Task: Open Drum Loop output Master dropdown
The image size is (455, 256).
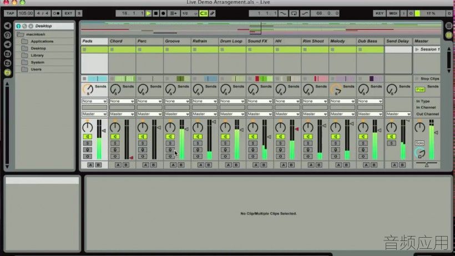Action: (232, 114)
